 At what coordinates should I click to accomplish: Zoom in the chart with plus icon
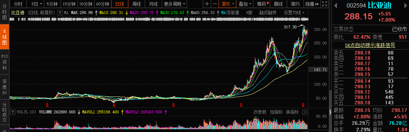point(207,4)
